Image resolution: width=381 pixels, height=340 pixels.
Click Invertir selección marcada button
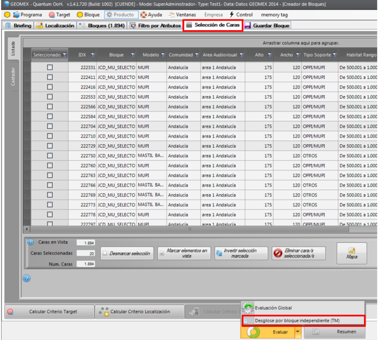[x=241, y=253]
